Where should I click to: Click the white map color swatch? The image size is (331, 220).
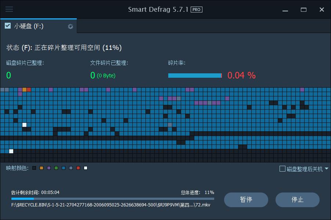(x=86, y=168)
